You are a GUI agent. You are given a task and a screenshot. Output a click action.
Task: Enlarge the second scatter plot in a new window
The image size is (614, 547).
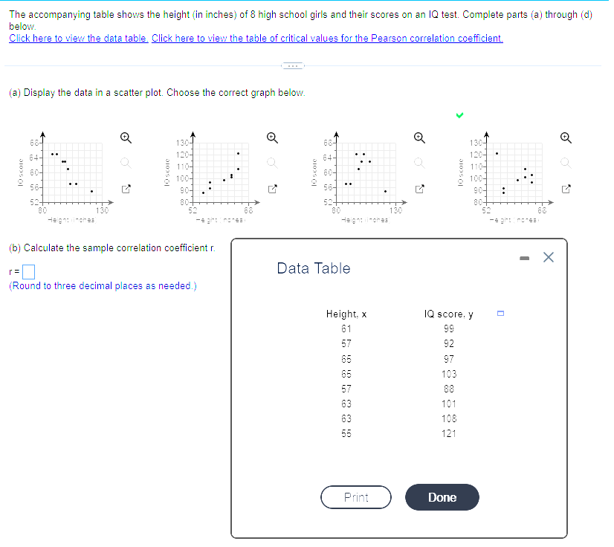coord(272,189)
